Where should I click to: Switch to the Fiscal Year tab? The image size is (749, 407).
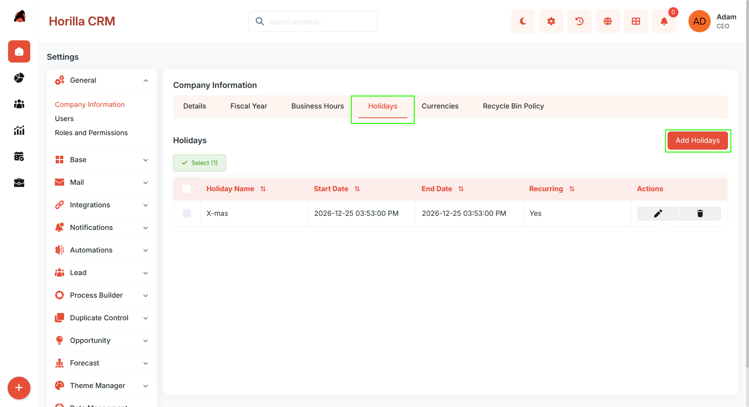[249, 106]
